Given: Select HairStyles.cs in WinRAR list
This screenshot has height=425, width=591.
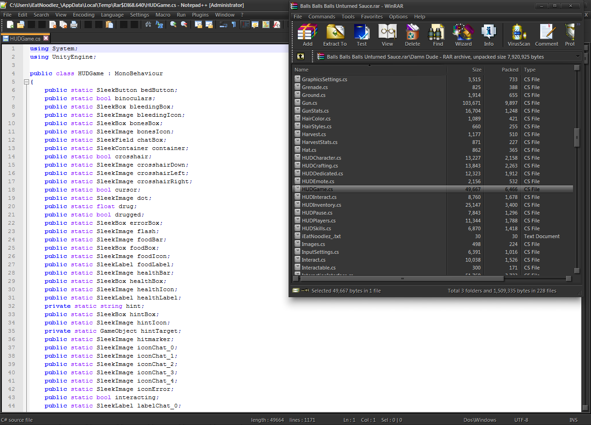Looking at the screenshot, I should [x=433, y=126].
